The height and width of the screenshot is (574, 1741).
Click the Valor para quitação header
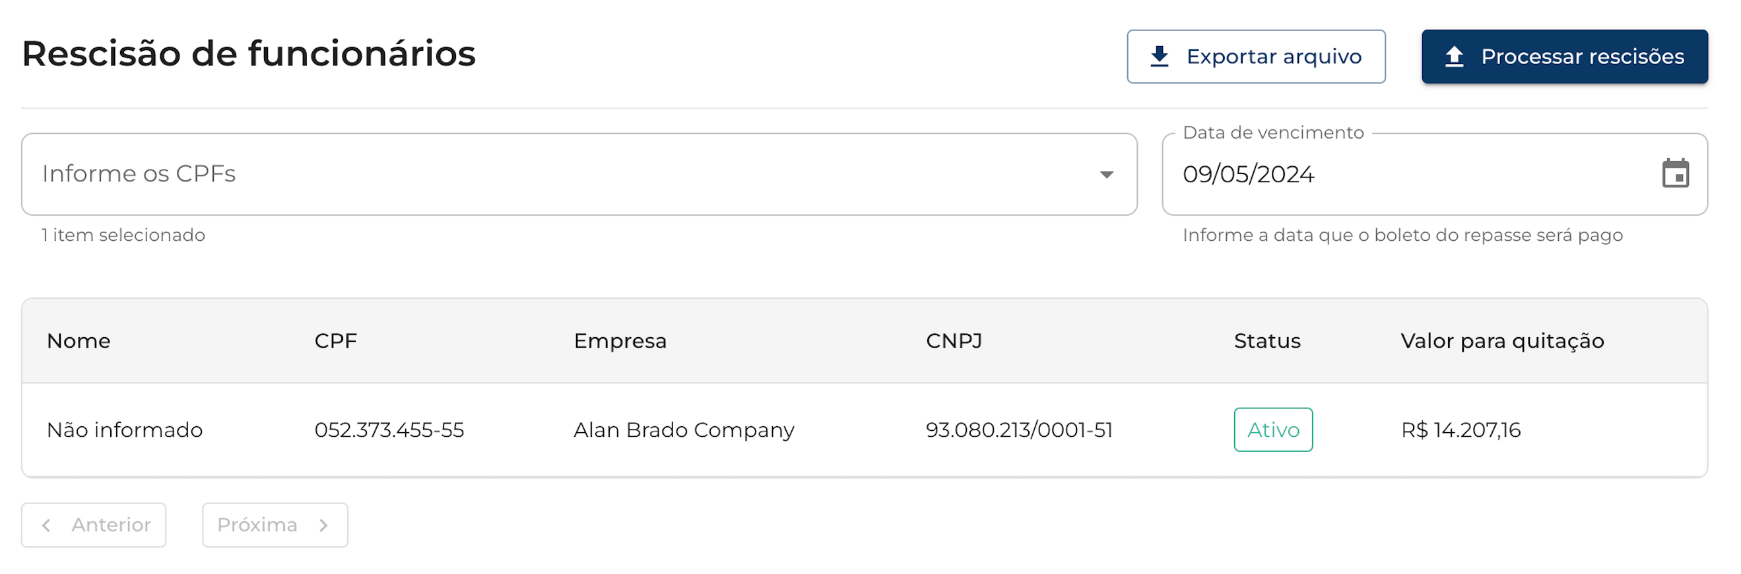pyautogui.click(x=1501, y=341)
